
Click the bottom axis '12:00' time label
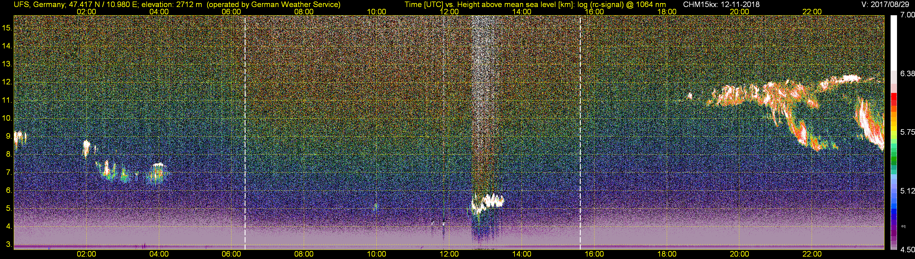[x=449, y=254]
